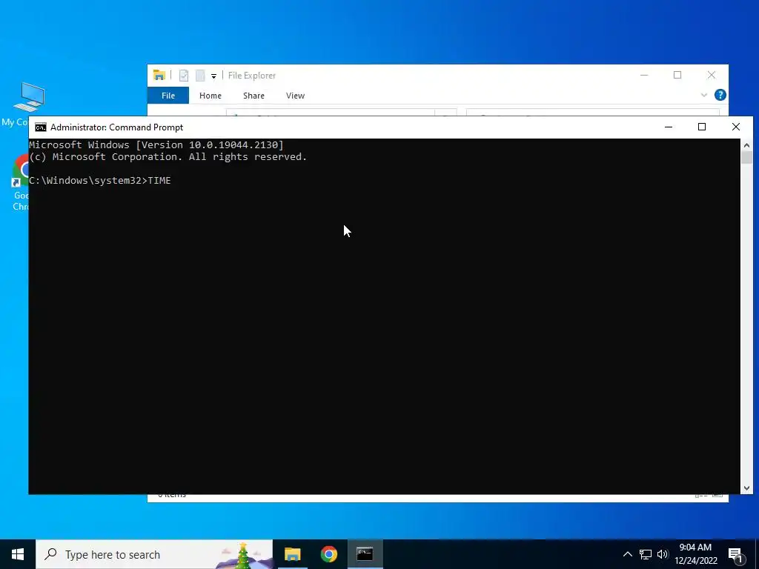Minimize the File Explorer window
This screenshot has height=569, width=759.
644,75
